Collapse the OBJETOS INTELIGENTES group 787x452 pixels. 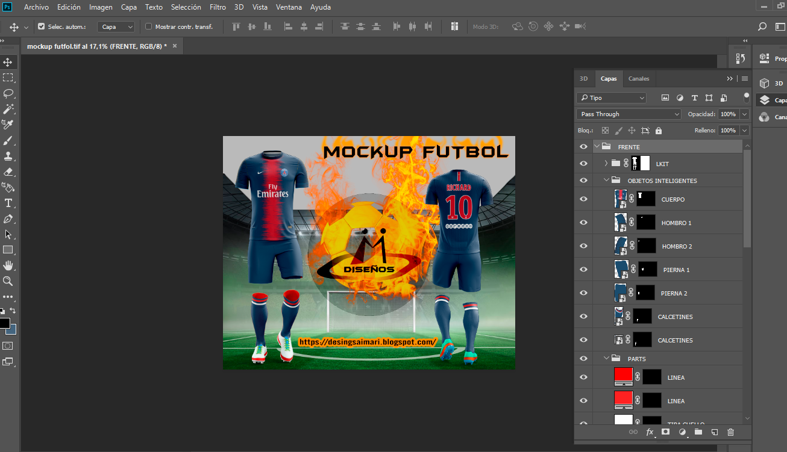(x=606, y=181)
